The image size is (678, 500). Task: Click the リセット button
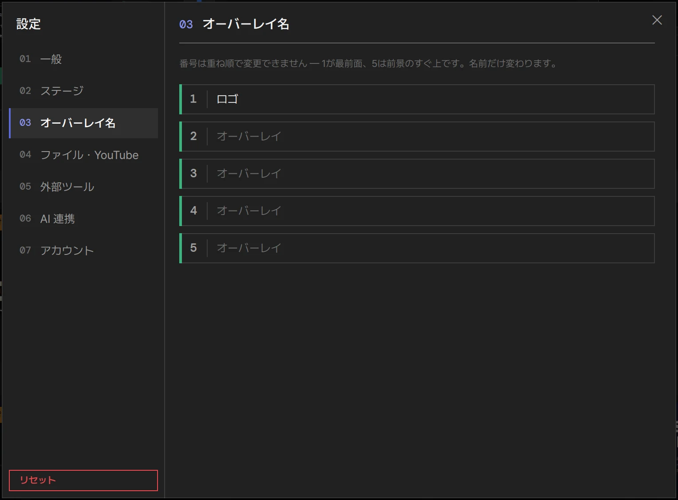click(x=83, y=480)
